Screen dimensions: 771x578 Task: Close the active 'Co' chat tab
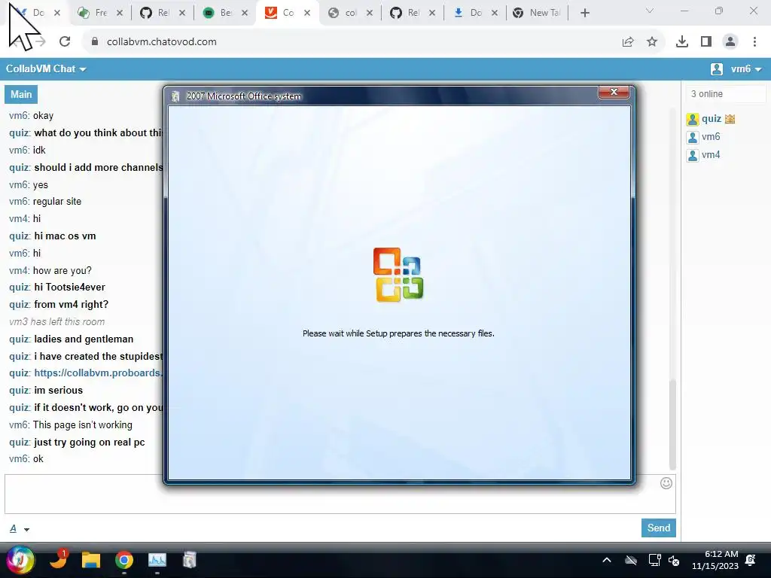(307, 13)
